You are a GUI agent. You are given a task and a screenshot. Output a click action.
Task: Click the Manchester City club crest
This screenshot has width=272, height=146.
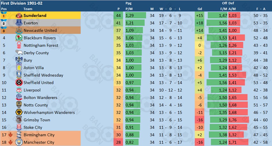pyautogui.click(x=19, y=142)
